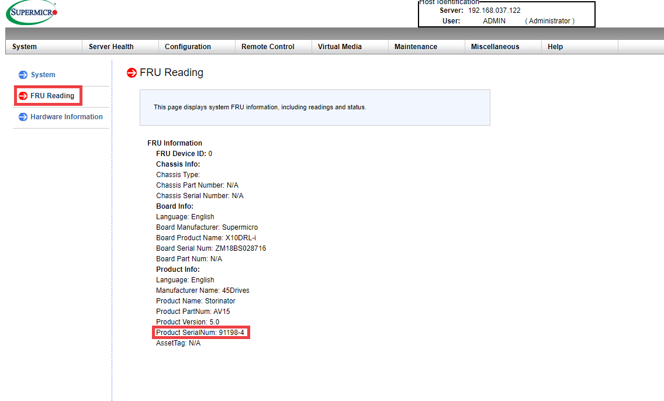Select the FRU Reading sidebar link
Screen dimensions: 664x401
pyautogui.click(x=52, y=96)
